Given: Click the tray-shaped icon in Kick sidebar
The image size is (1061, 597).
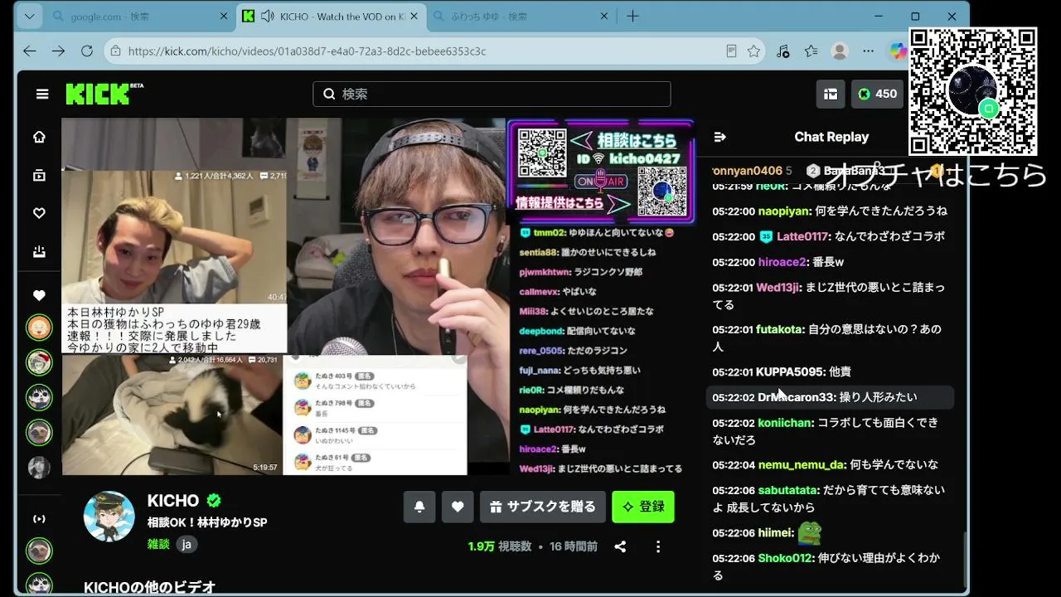Looking at the screenshot, I should (x=39, y=251).
